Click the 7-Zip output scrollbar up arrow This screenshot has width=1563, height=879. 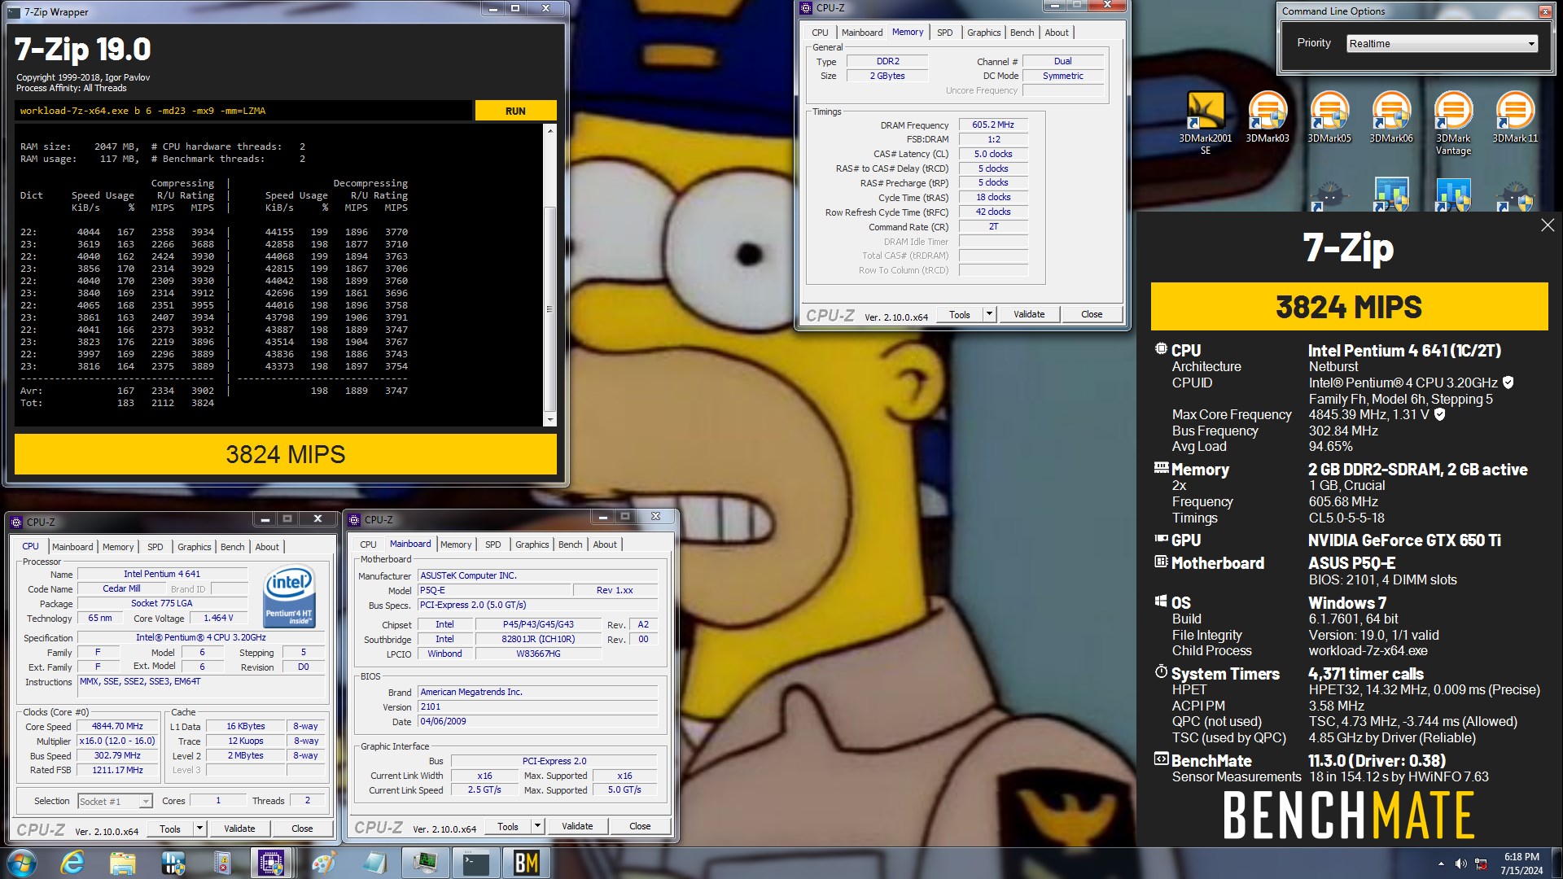pos(549,130)
